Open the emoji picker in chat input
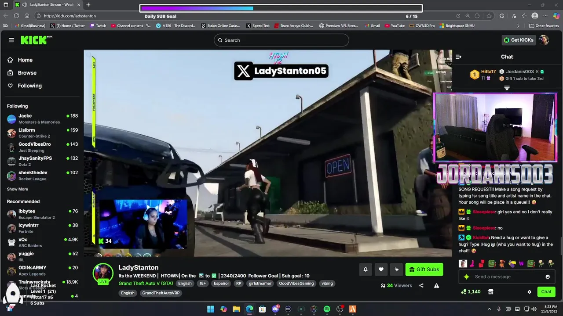This screenshot has height=316, width=563. [548, 276]
